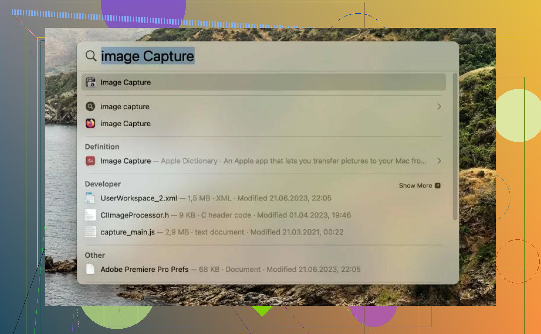Image resolution: width=541 pixels, height=334 pixels.
Task: Open the capture_main.js file
Action: click(264, 232)
